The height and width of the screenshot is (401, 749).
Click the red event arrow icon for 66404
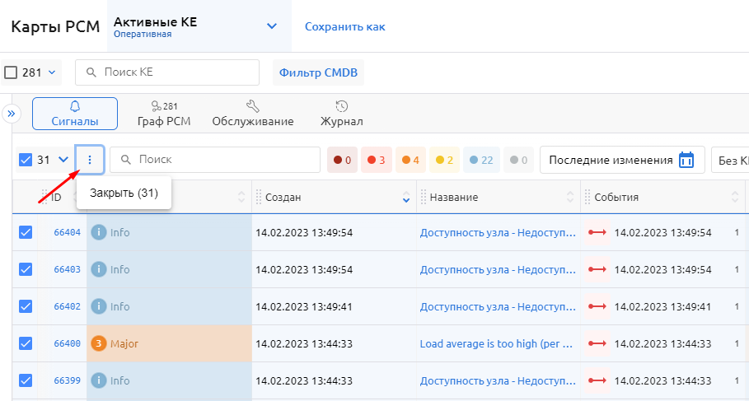[x=597, y=233]
